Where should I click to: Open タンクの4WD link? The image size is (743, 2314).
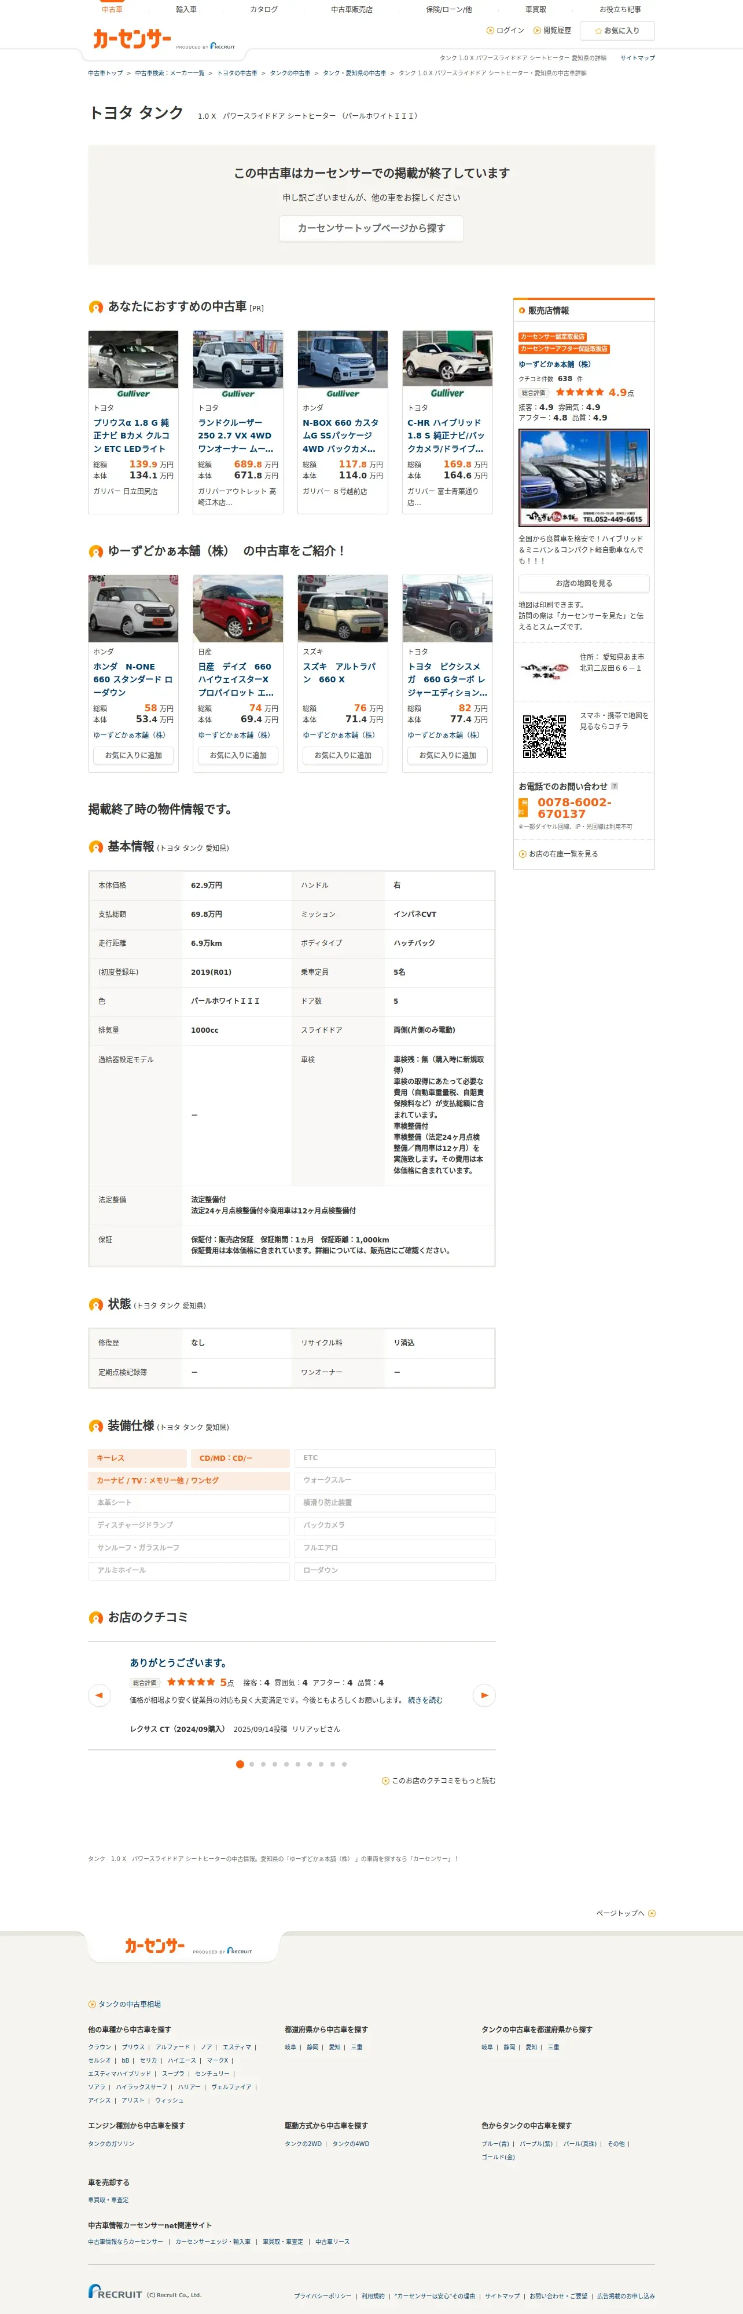(x=351, y=2143)
